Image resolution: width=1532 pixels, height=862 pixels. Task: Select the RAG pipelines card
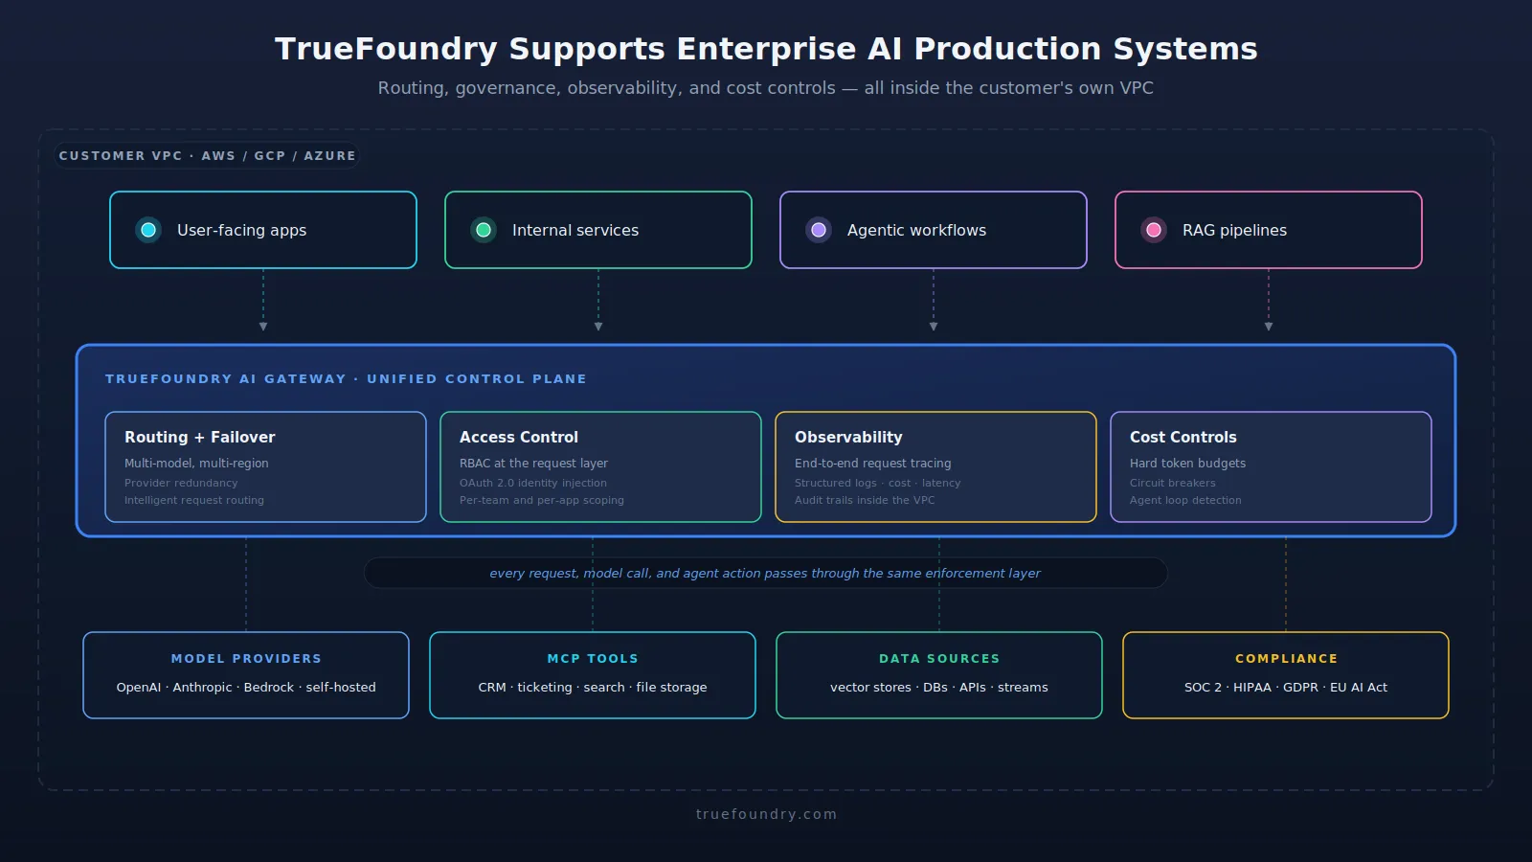pyautogui.click(x=1269, y=230)
